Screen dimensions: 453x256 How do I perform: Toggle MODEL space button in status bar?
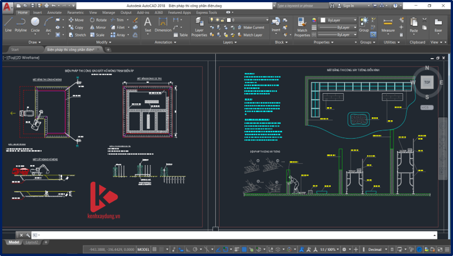144,249
